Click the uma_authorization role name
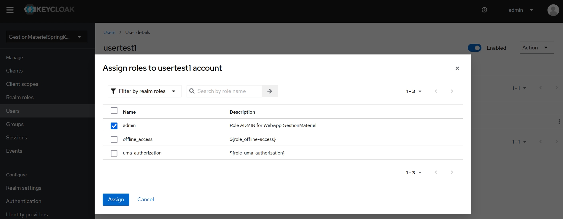563x219 pixels. 142,153
